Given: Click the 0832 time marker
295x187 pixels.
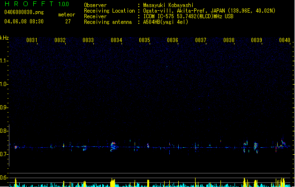Looking at the screenshot, I should pos(60,40).
